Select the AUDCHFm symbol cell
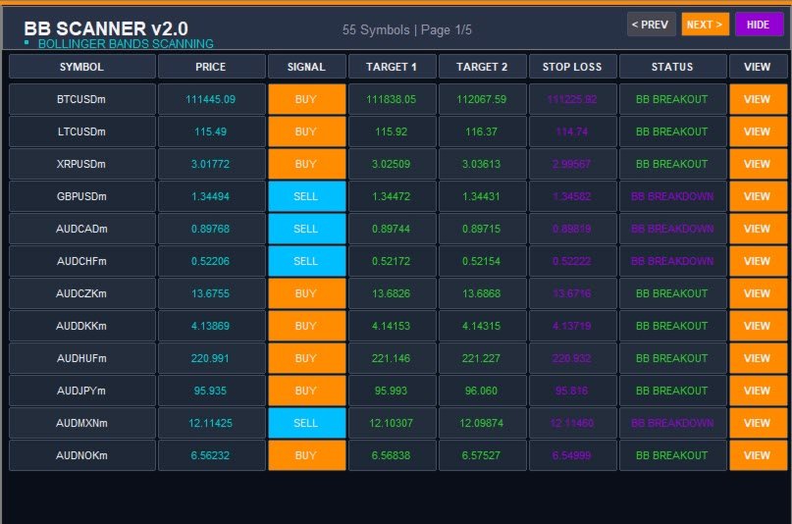Viewport: 792px width, 524px height. (81, 260)
